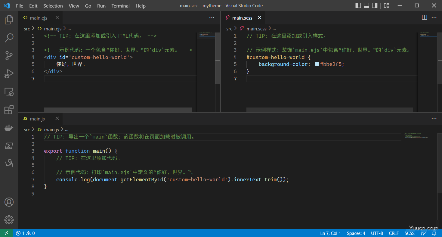Open the Run menu
Image resolution: width=442 pixels, height=237 pixels.
(101, 6)
